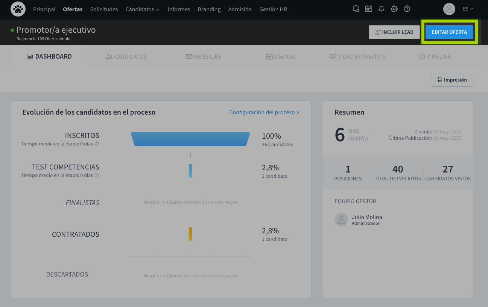The image size is (488, 307).
Task: Click the paw logo icon
Action: [x=18, y=9]
